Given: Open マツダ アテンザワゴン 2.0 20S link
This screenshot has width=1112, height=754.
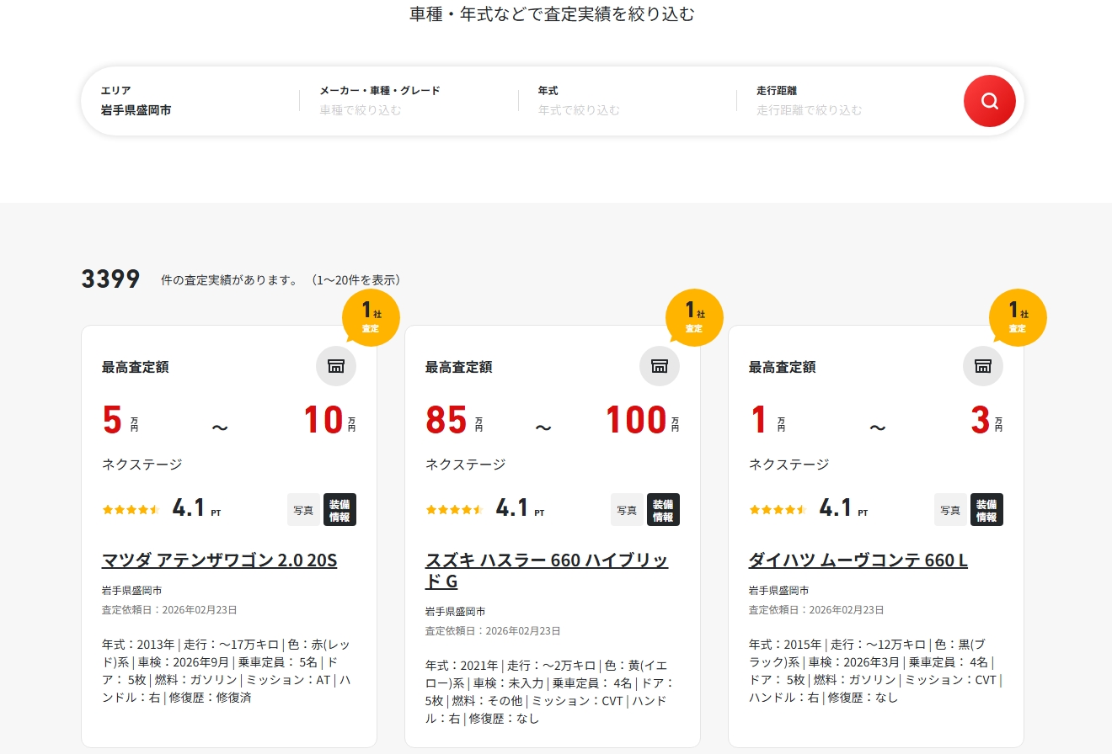Looking at the screenshot, I should click(x=219, y=560).
